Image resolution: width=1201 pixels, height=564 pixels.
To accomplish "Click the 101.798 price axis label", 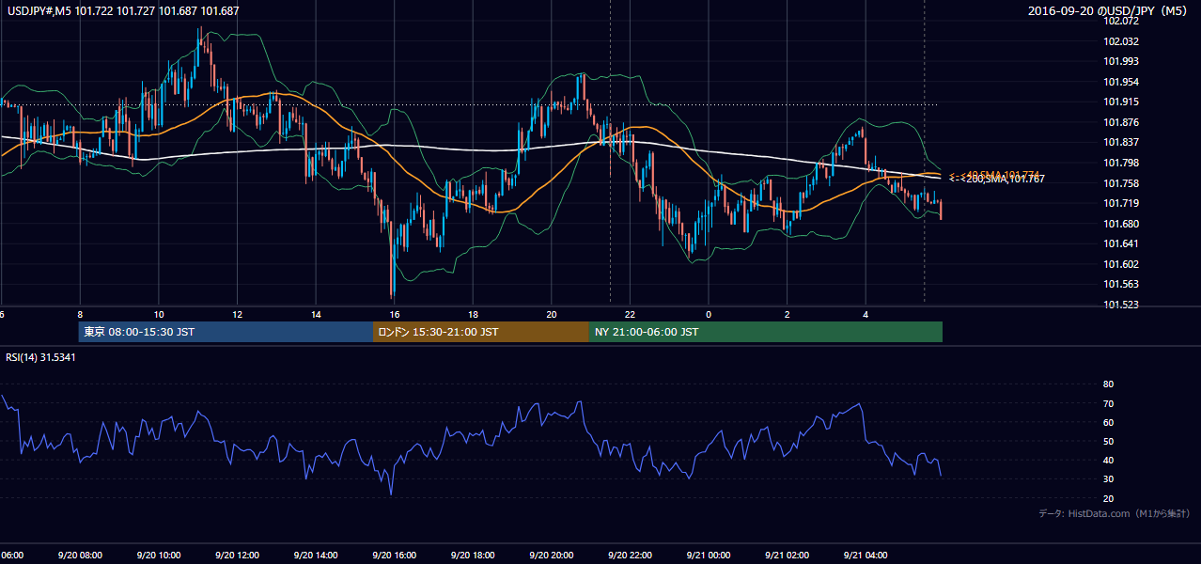I will 1121,163.
